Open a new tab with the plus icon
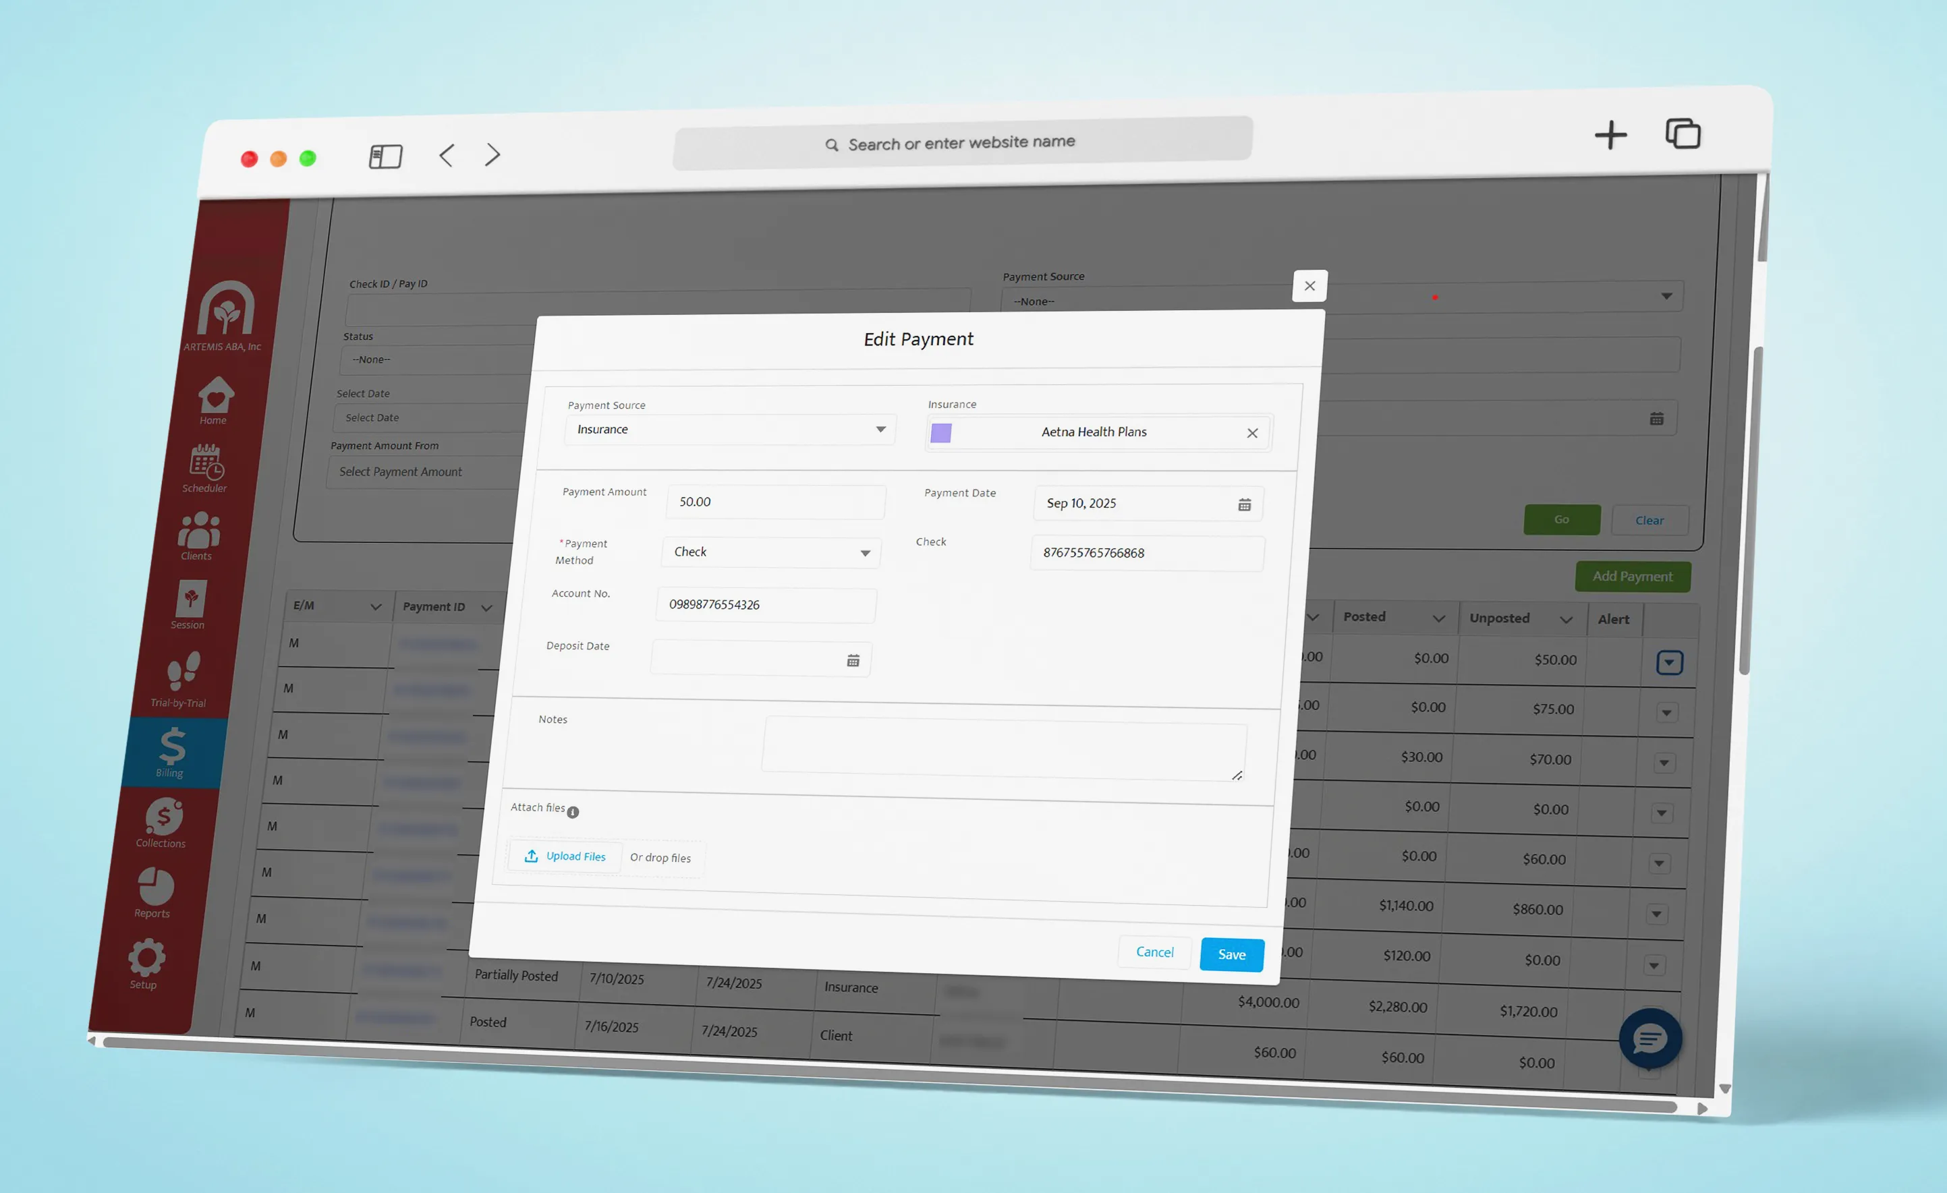Viewport: 1947px width, 1193px height. 1610,135
